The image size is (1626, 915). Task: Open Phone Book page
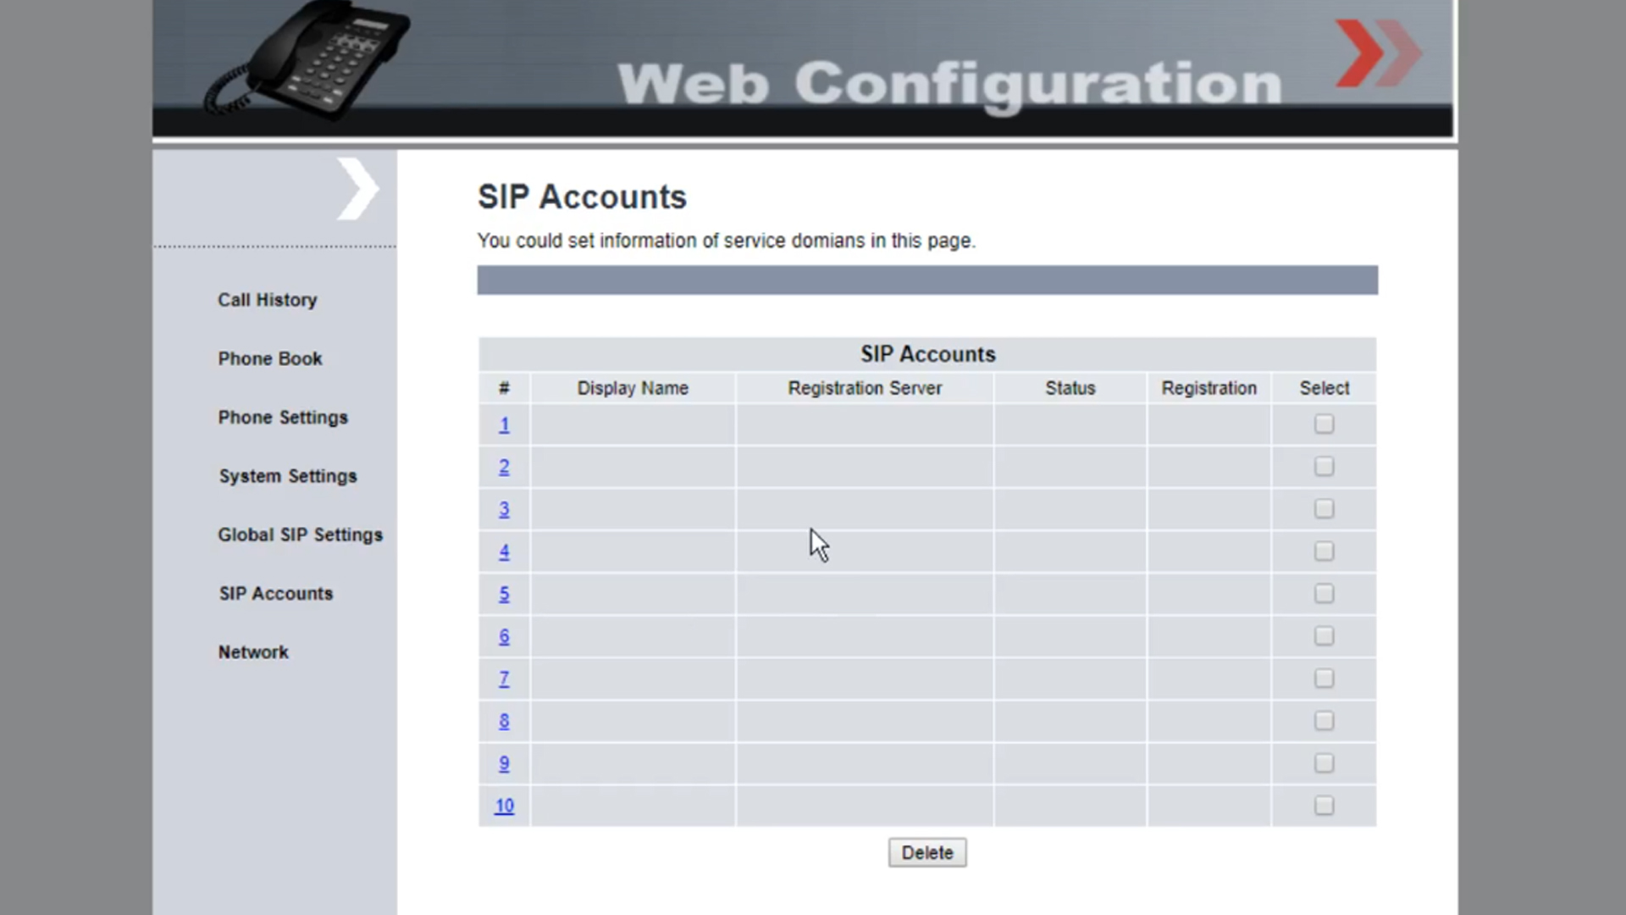point(269,358)
